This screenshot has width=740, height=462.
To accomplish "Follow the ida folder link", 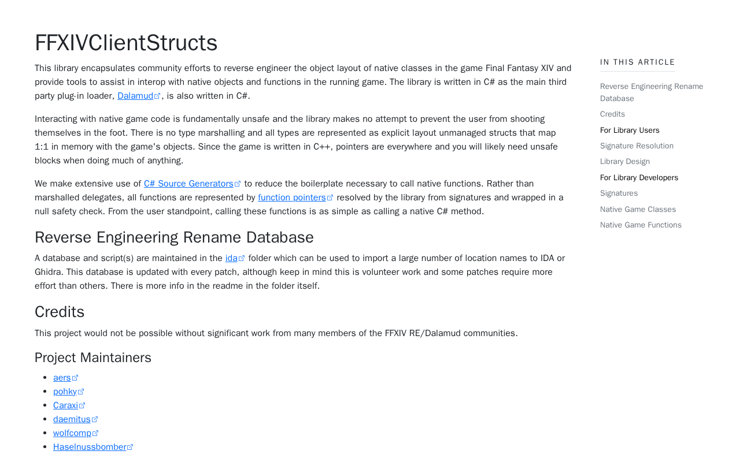I will click(x=231, y=258).
